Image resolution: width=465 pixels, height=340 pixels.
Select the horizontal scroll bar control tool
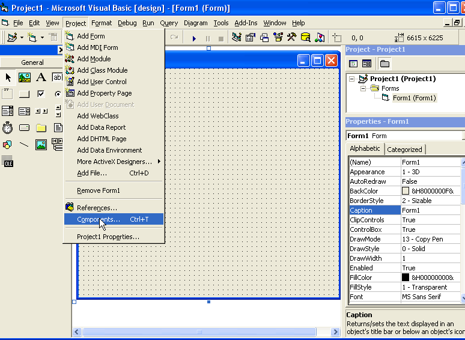tap(41, 111)
